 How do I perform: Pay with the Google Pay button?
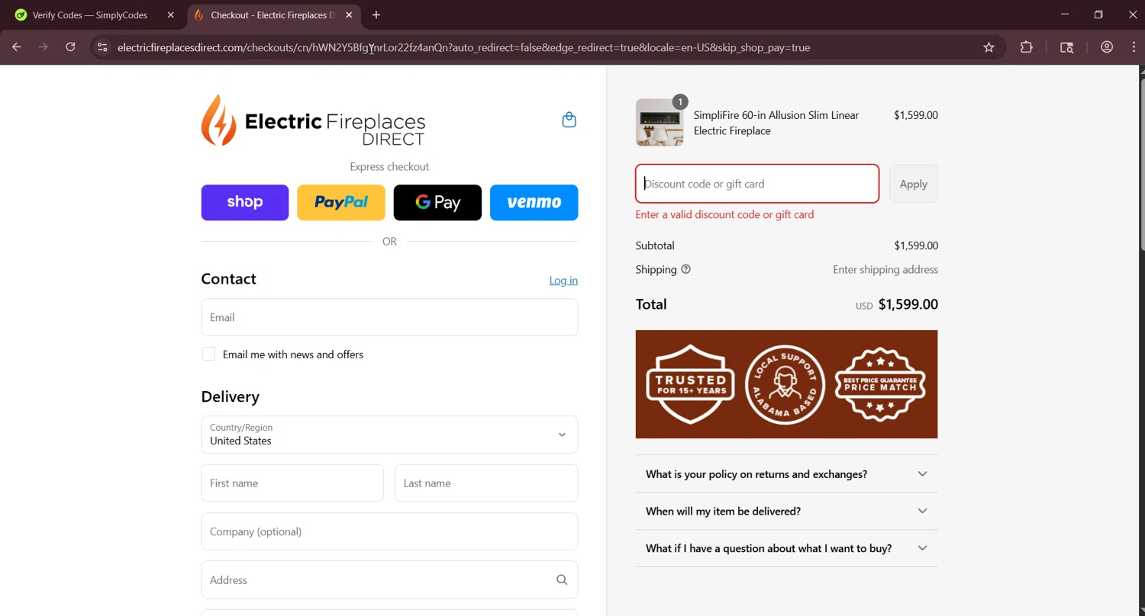tap(437, 203)
